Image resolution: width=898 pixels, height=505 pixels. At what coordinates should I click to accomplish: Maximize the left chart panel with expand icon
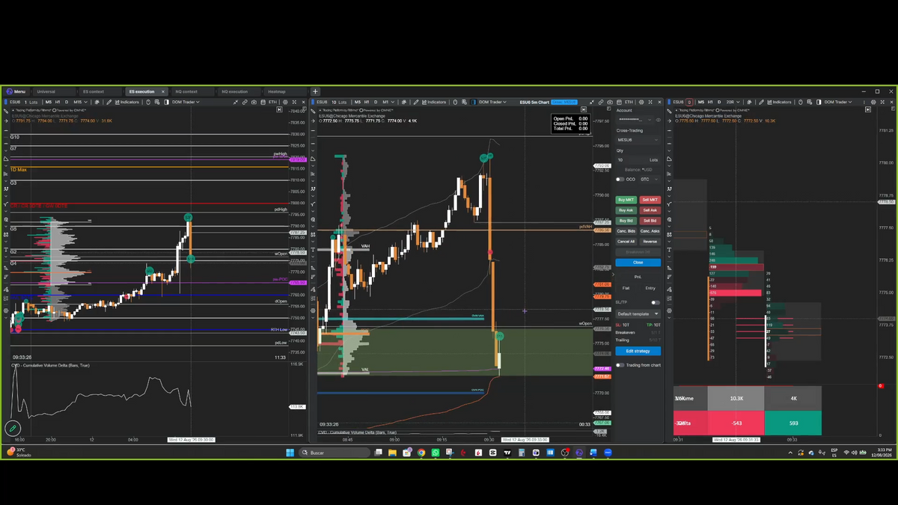tap(294, 102)
